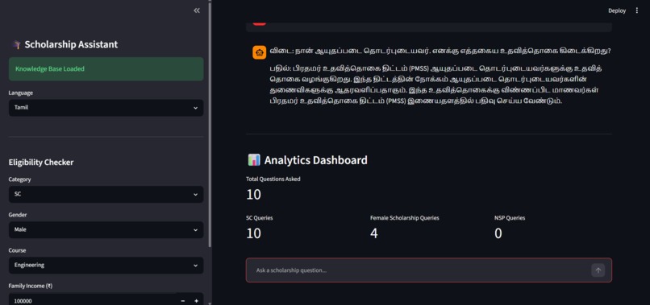This screenshot has height=305, width=650.
Task: Increase Family Income with plus button
Action: [x=196, y=301]
